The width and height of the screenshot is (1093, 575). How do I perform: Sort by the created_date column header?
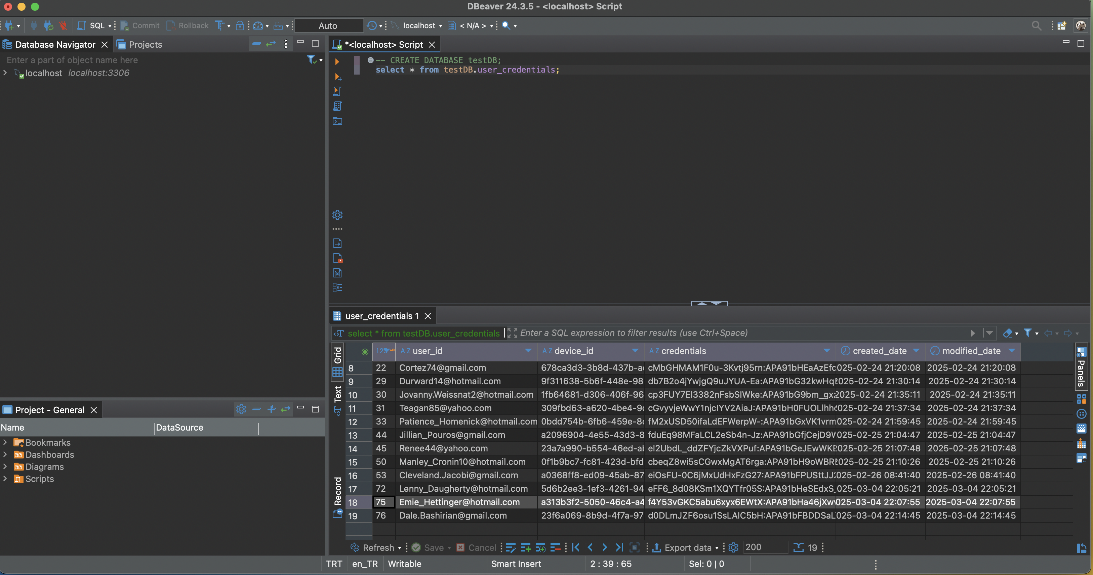880,351
